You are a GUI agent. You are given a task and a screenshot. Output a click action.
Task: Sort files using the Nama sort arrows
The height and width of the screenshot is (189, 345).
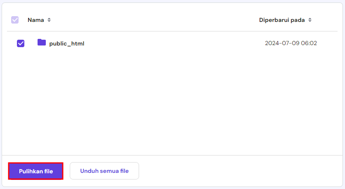tap(49, 20)
